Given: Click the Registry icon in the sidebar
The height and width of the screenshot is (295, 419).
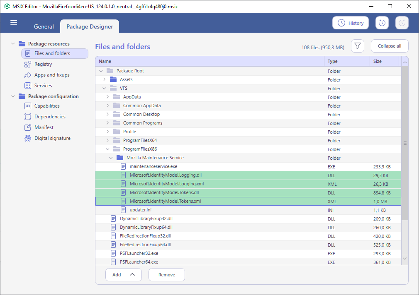Looking at the screenshot, I should pos(27,64).
